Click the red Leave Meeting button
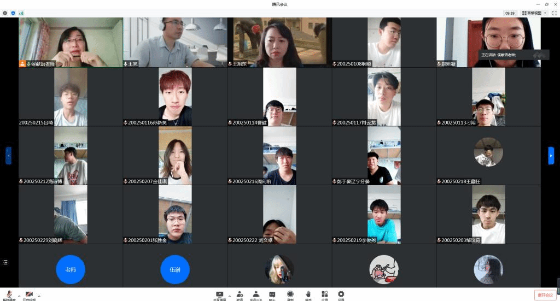Image resolution: width=560 pixels, height=301 pixels. 545,295
